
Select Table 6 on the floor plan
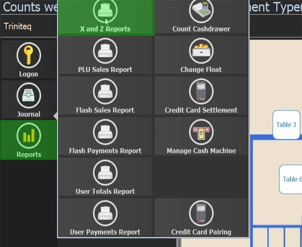pos(290,179)
